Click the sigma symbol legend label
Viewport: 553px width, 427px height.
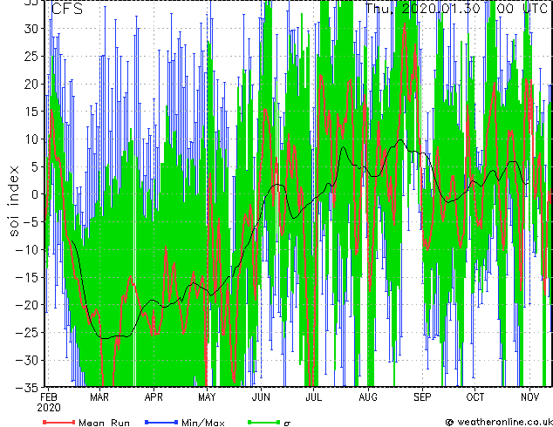click(x=287, y=424)
